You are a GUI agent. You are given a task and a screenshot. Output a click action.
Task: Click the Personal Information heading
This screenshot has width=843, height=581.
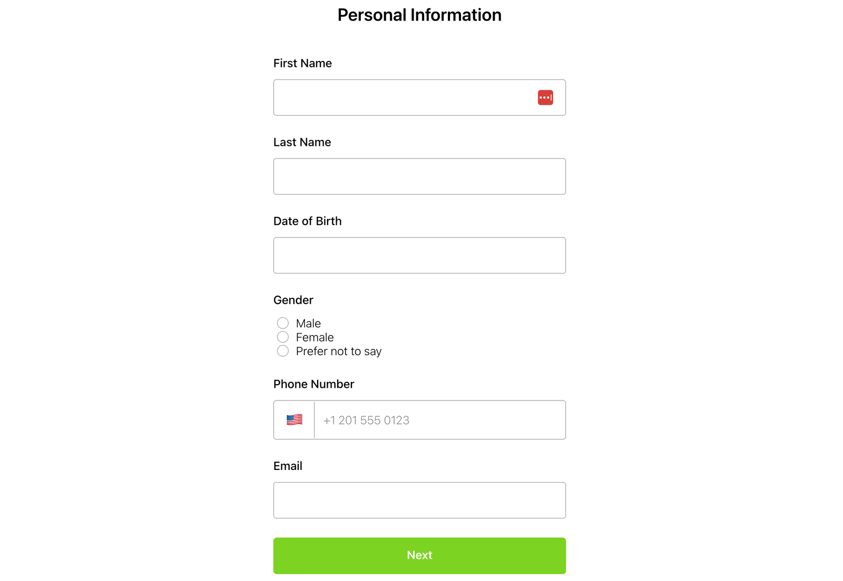(x=419, y=15)
